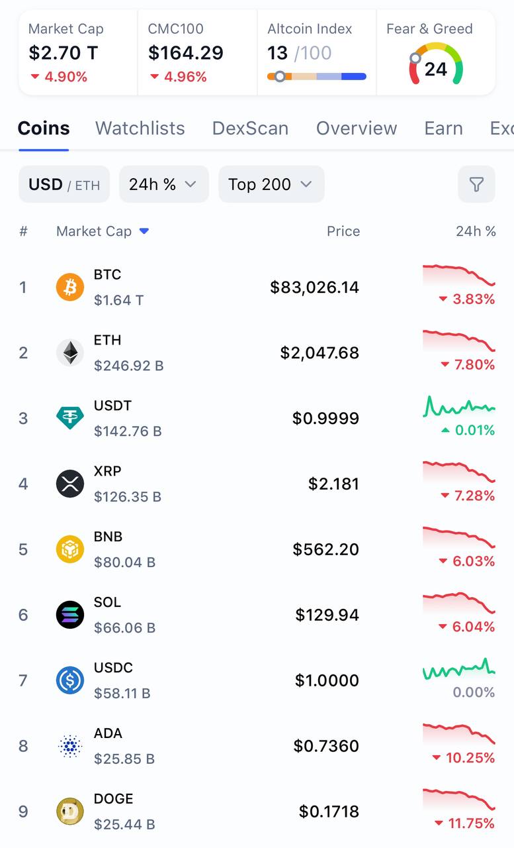Open the DexScan tab
The width and height of the screenshot is (514, 848).
250,128
